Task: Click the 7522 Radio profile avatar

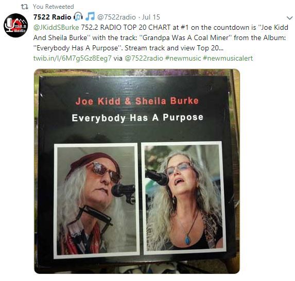Action: tap(16, 25)
